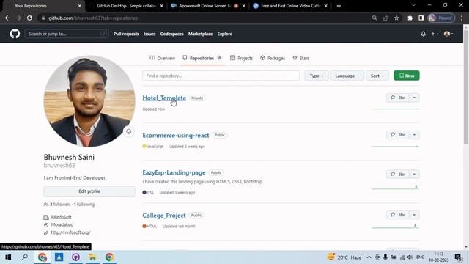This screenshot has width=469, height=264.
Task: Star the College_Project repository
Action: (398, 215)
